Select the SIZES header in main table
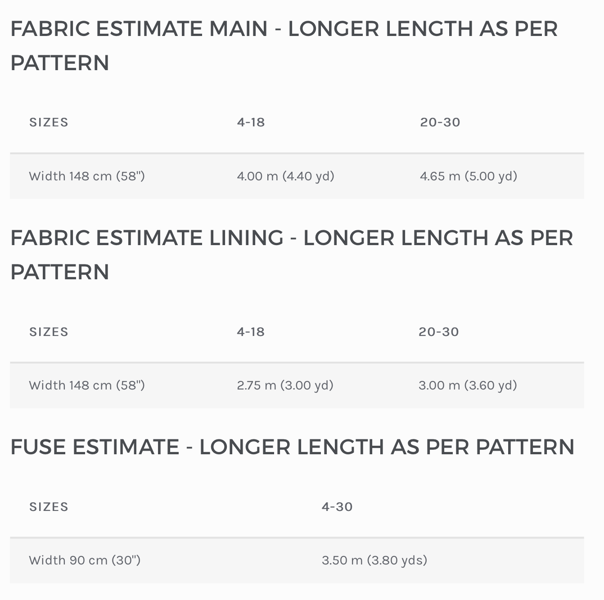This screenshot has width=604, height=600. 49,122
